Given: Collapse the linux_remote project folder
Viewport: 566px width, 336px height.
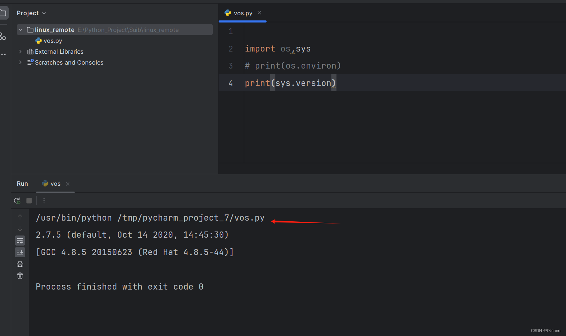Looking at the screenshot, I should click(x=20, y=30).
